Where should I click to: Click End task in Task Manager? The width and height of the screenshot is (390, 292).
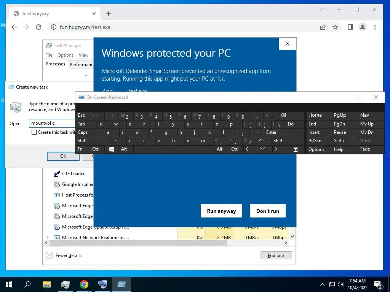[276, 255]
